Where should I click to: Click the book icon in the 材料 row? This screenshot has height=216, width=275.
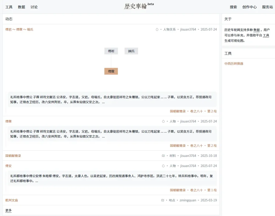(163, 156)
